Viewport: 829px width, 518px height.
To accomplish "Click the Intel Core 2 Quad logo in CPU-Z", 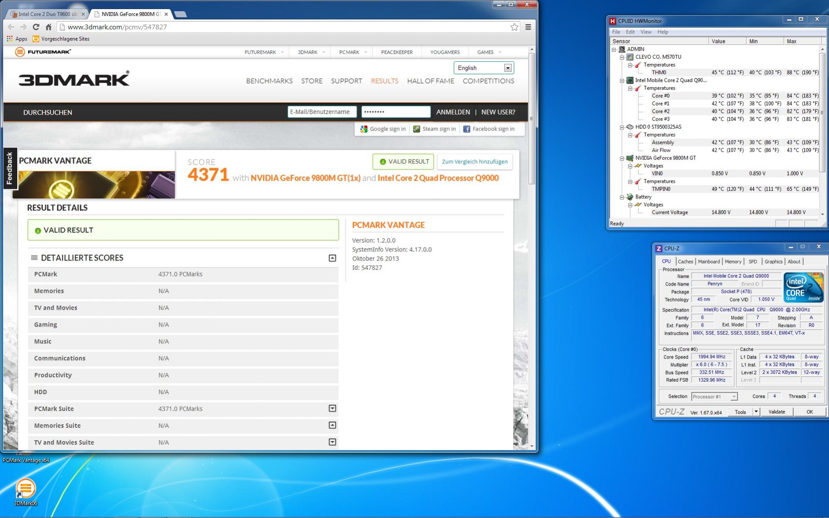I will pos(803,287).
